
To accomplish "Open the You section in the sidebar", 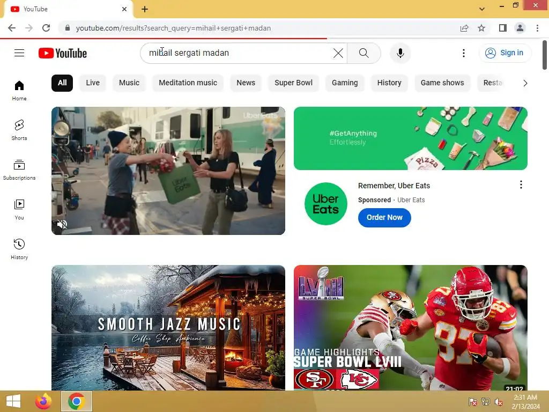I will click(19, 210).
